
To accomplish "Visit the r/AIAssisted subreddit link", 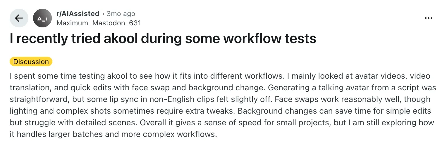I will pos(78,14).
